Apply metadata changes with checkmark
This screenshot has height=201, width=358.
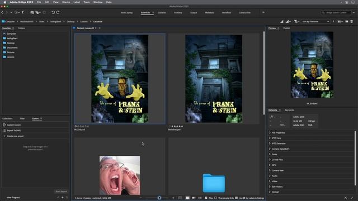[352, 198]
